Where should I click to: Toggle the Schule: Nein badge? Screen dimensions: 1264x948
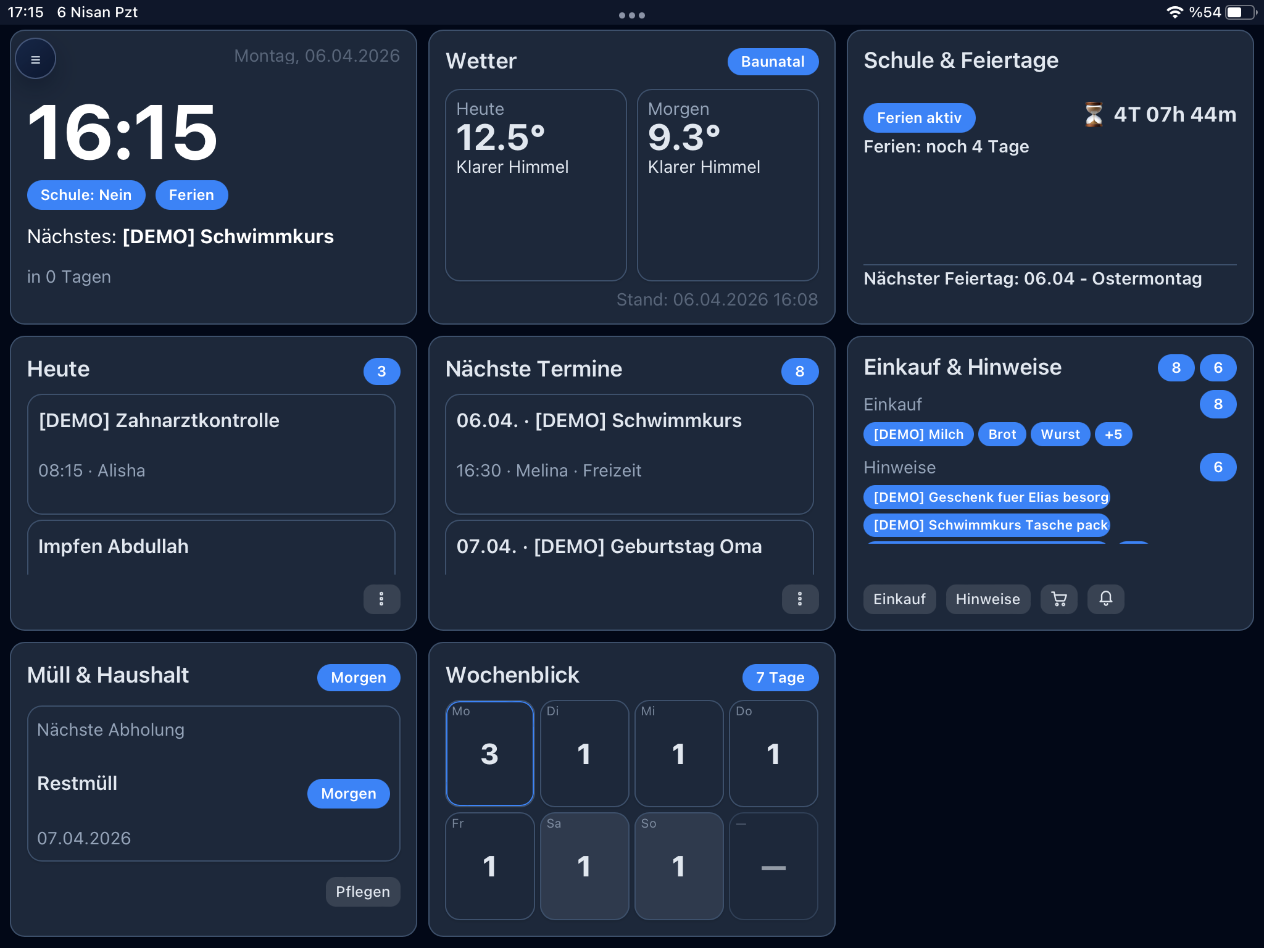[86, 195]
